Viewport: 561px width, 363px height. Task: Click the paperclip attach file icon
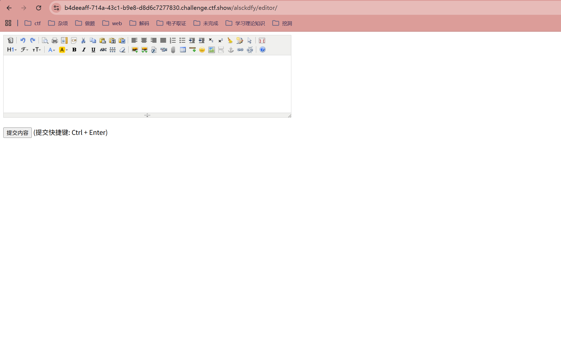[173, 50]
